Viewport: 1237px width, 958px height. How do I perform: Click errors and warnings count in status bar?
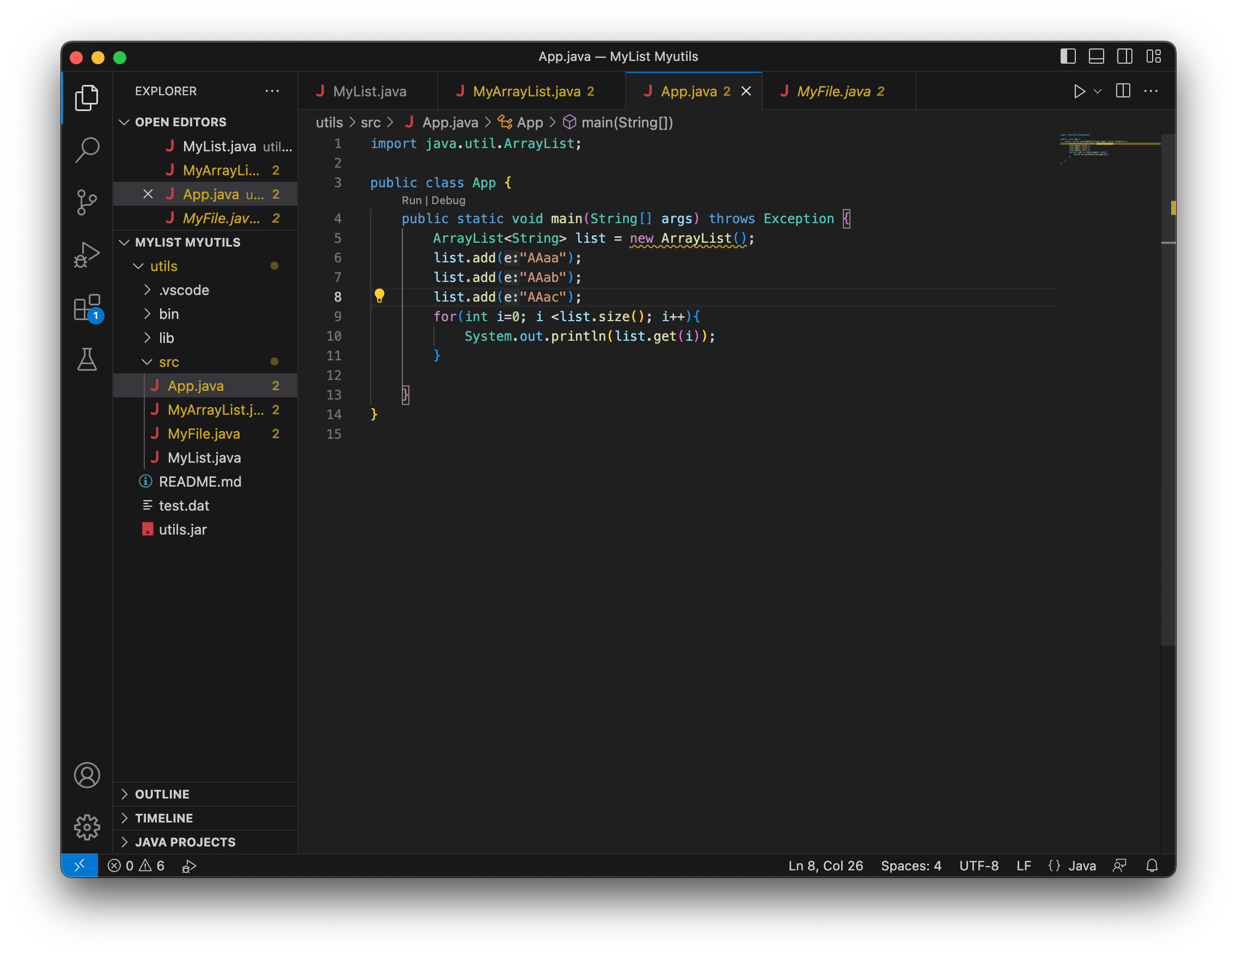click(x=136, y=865)
